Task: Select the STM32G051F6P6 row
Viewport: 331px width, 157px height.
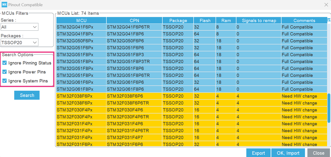Action: click(192, 48)
